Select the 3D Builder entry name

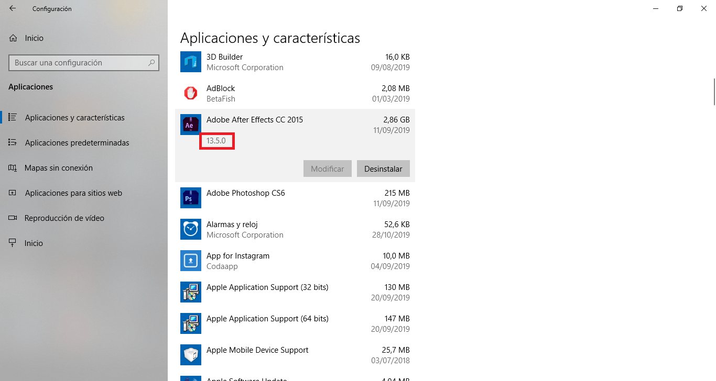coord(224,57)
